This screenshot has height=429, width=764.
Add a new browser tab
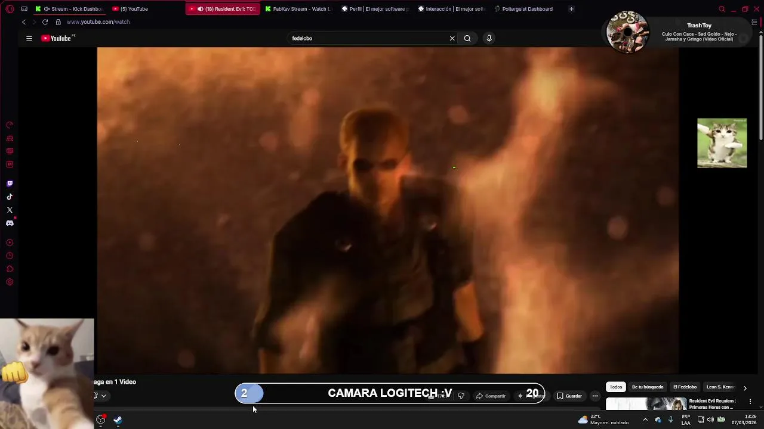[x=571, y=9]
